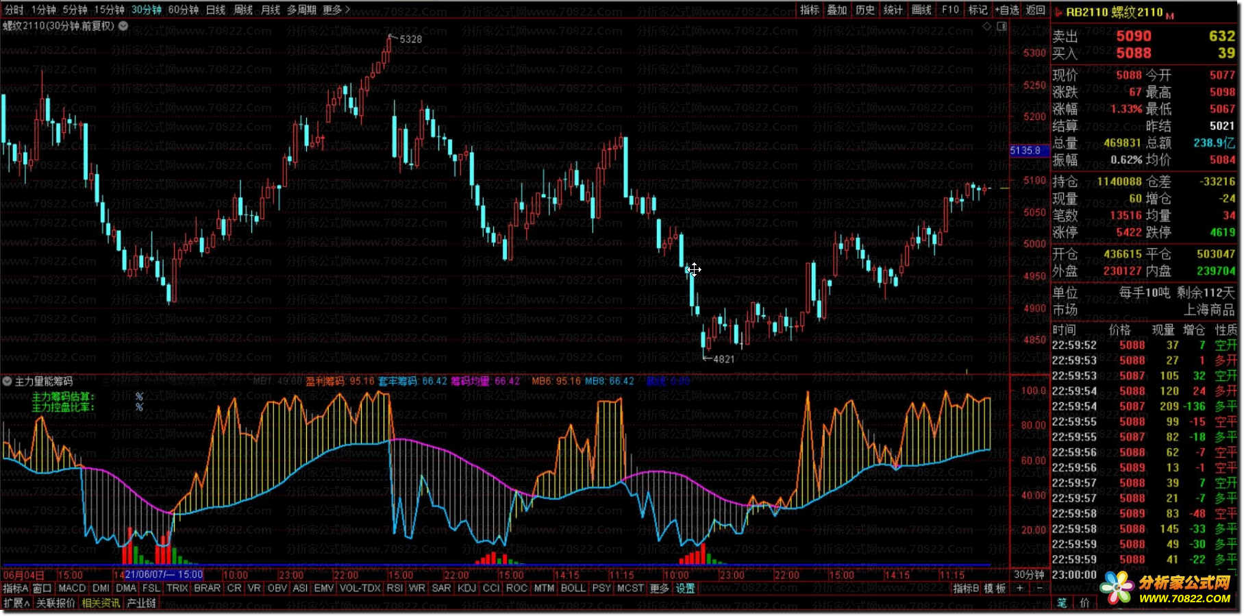Click the 指标 toolbar button
This screenshot has height=616, width=1244.
click(810, 10)
